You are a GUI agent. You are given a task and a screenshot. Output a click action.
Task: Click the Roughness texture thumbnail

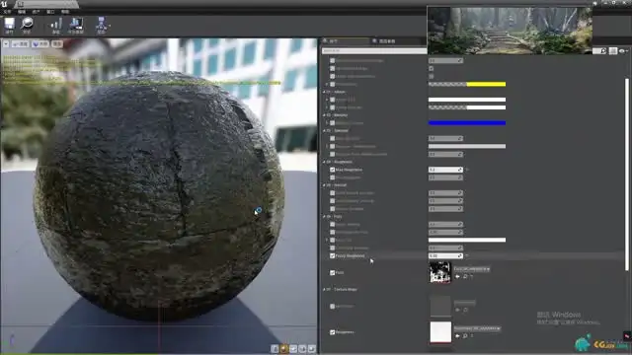click(440, 332)
